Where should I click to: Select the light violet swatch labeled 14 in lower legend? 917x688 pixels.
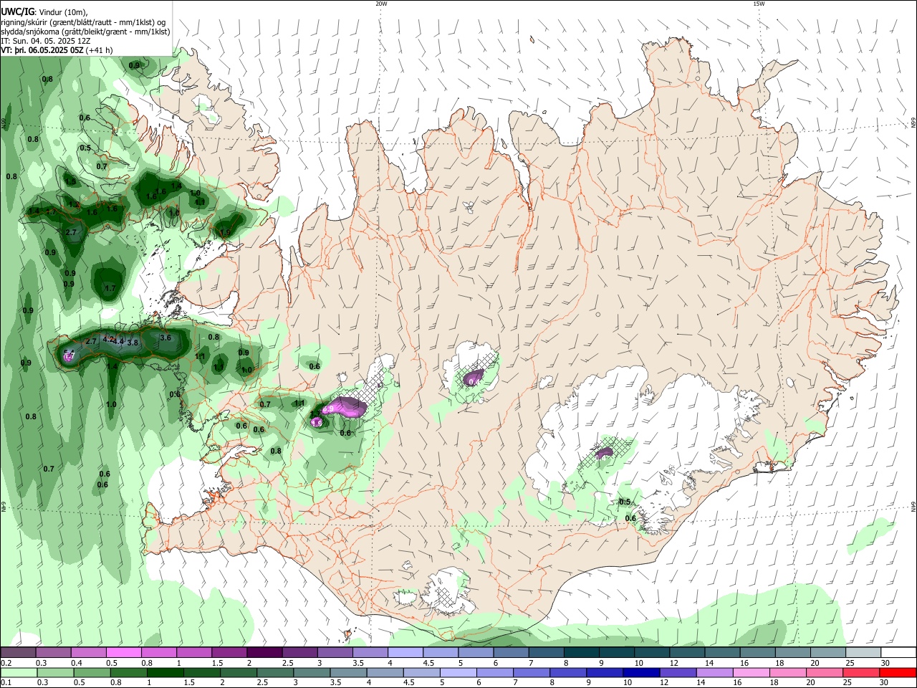point(716,672)
